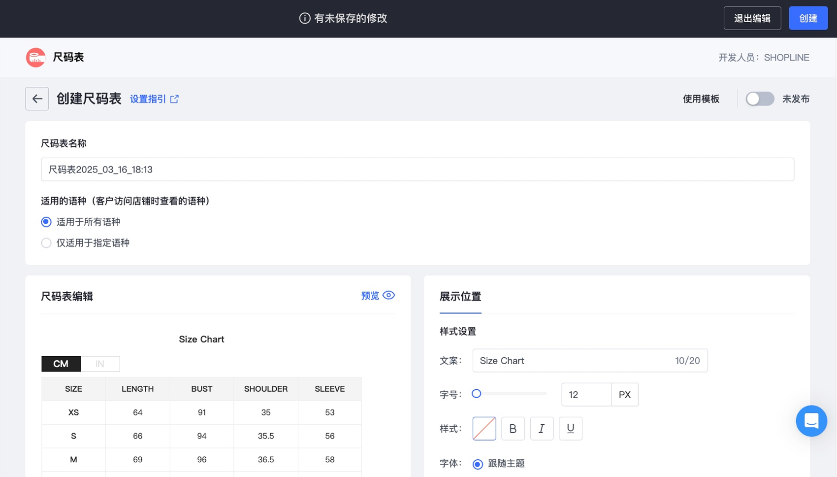
Task: Choose 跟随主题 font radio option
Action: coord(478,464)
